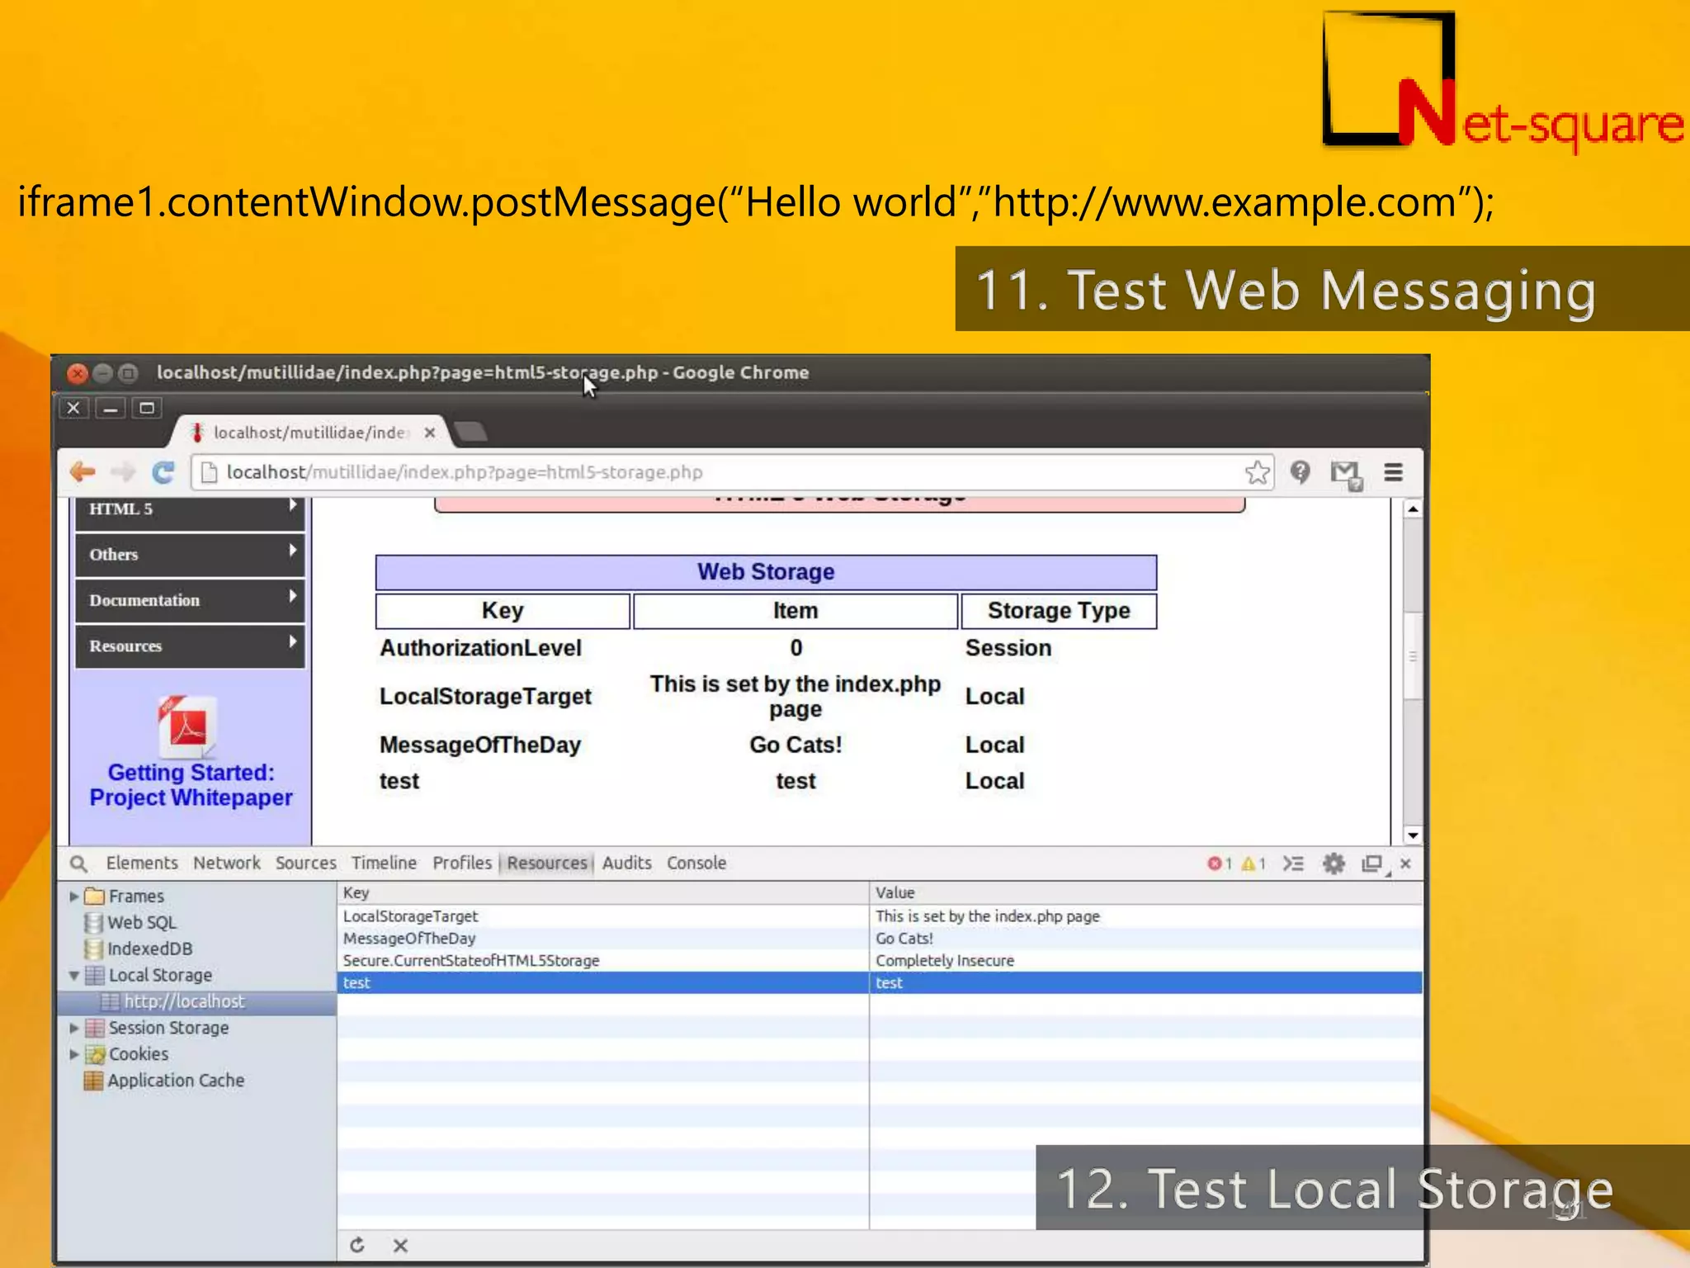
Task: Click the page scrollbar up arrow
Action: point(1413,509)
